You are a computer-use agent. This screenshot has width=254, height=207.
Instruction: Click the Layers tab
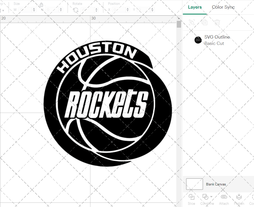point(195,7)
